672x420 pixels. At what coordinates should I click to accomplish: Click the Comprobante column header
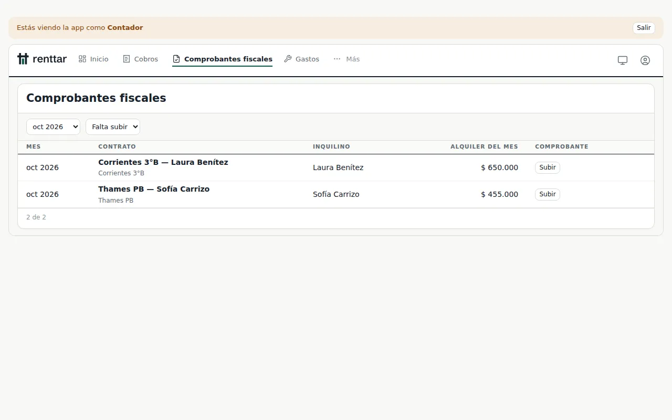coord(562,146)
